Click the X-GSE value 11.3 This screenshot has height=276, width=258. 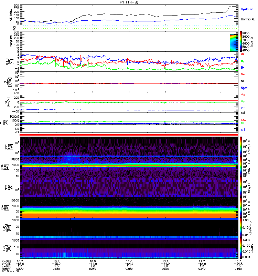[x=238, y=261]
